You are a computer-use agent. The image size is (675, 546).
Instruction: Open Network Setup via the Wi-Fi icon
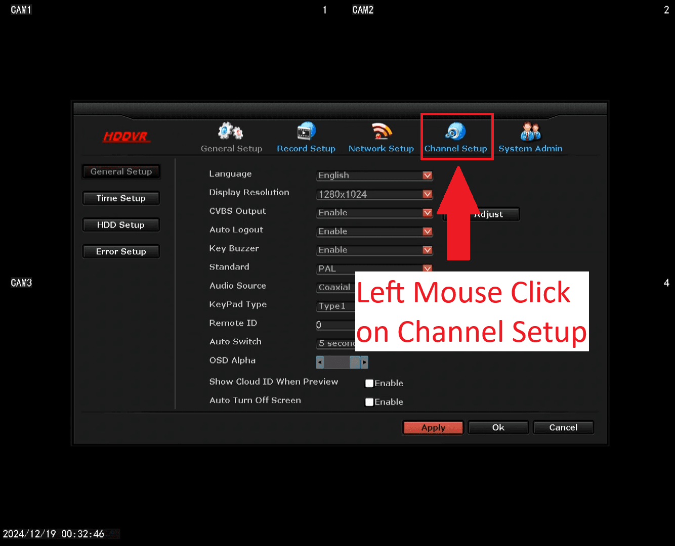pyautogui.click(x=382, y=131)
